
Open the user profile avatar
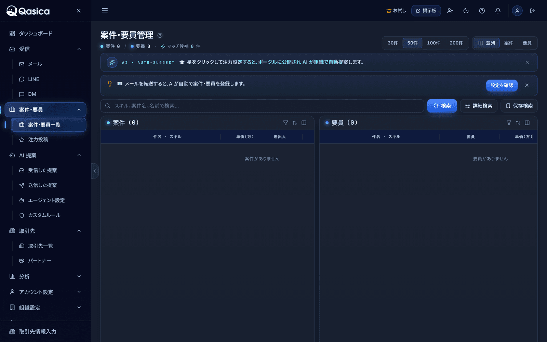517,11
